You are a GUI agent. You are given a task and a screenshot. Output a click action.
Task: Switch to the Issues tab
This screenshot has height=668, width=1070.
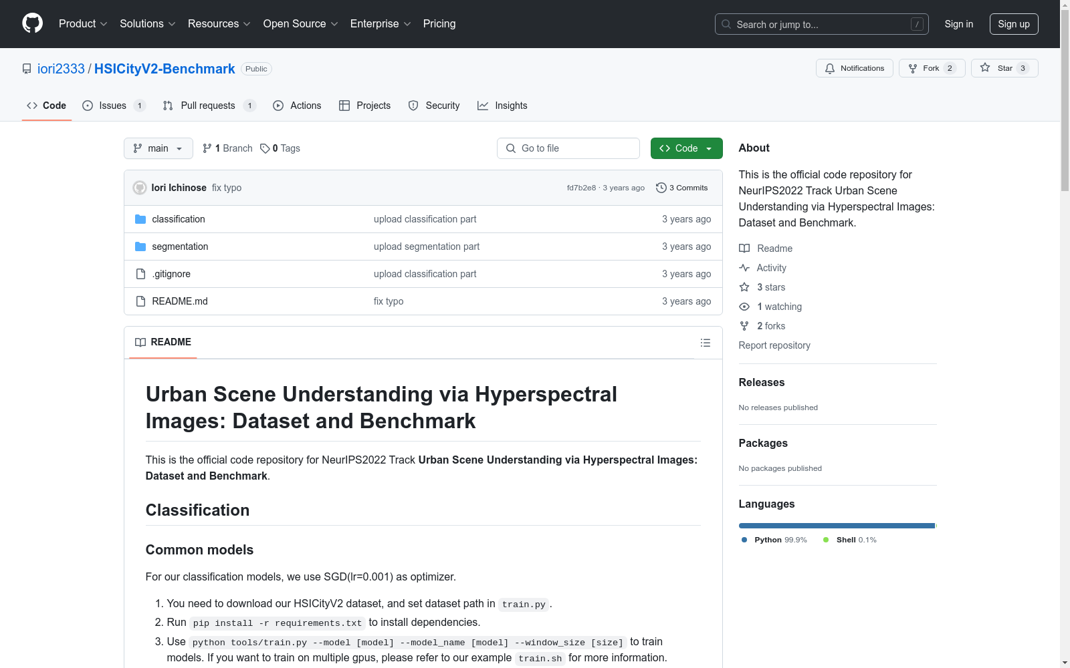(x=114, y=106)
